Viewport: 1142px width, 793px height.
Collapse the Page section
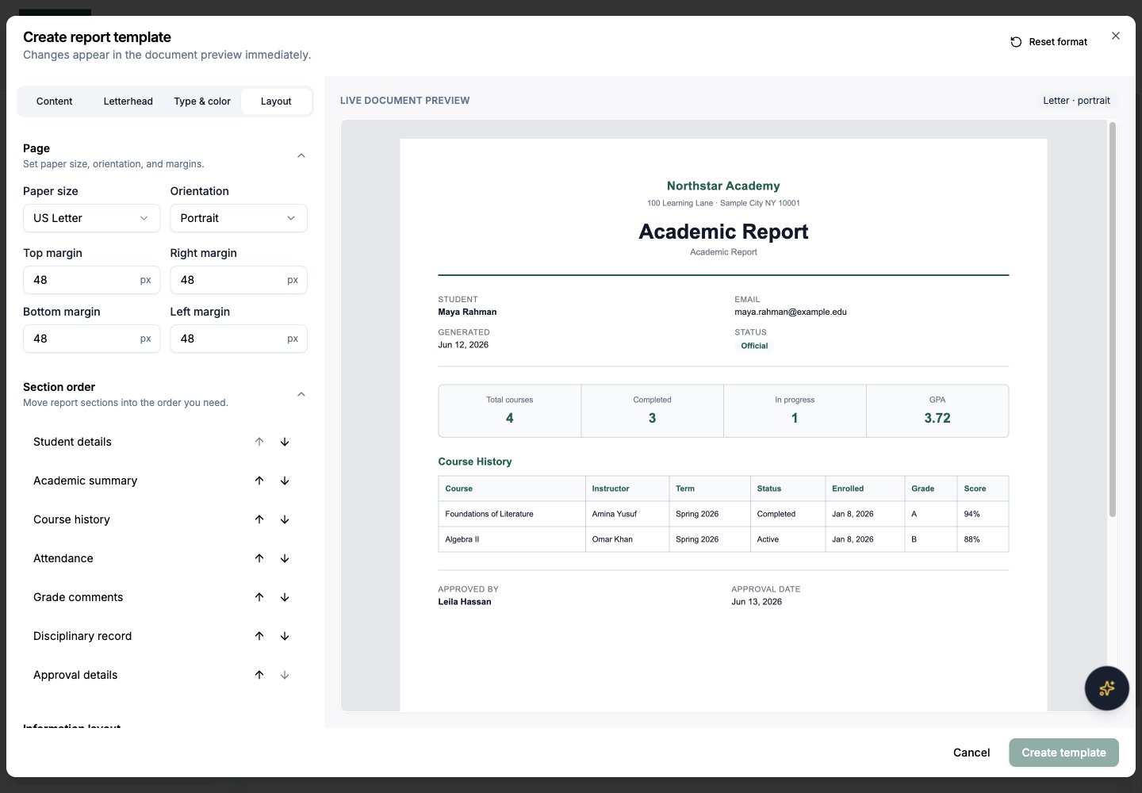point(301,155)
